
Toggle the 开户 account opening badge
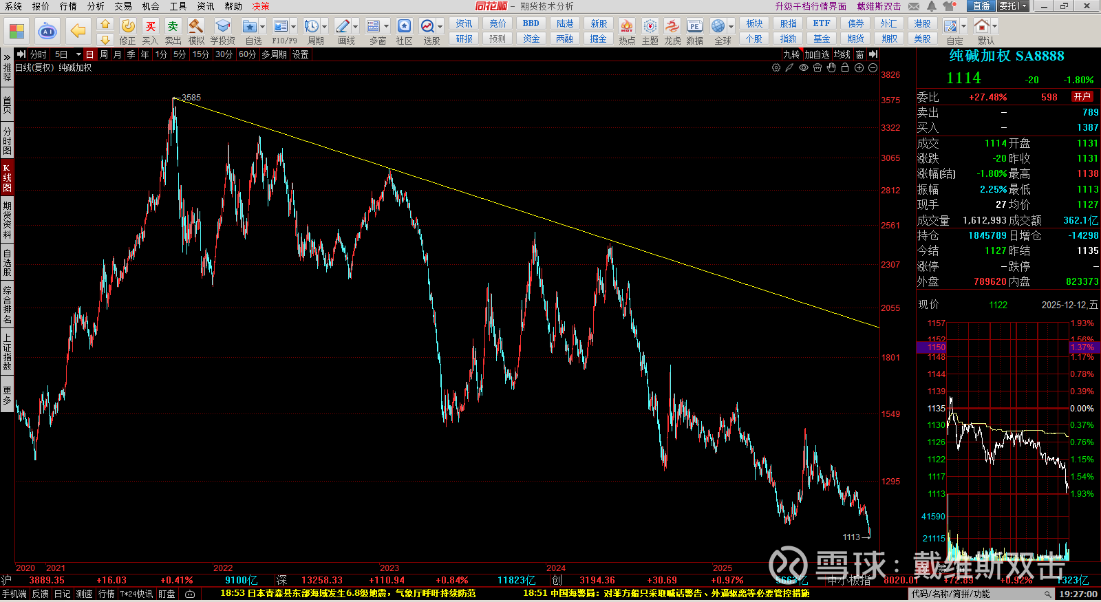(x=1082, y=97)
